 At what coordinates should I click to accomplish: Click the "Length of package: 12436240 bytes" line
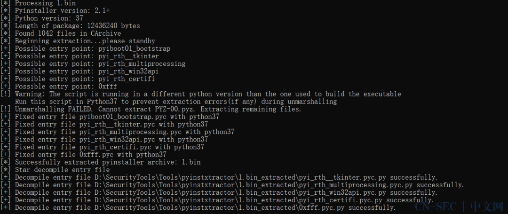70,26
